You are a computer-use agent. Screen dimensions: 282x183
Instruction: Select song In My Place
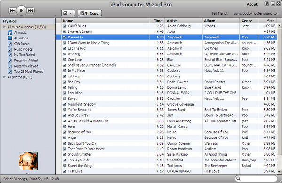click(76, 70)
